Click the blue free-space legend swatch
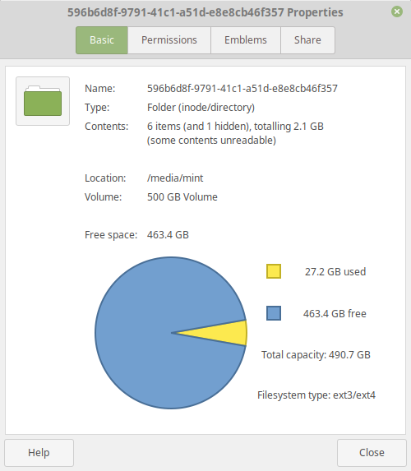This screenshot has height=471, width=411. tap(274, 313)
